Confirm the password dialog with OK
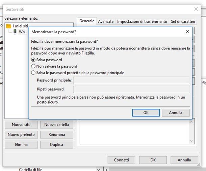Image resolution: width=206 pixels, height=171 pixels. click(x=146, y=113)
